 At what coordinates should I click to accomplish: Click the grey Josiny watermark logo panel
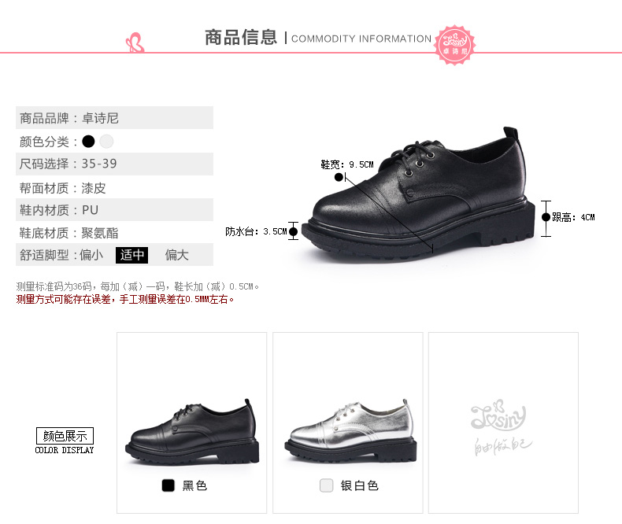(x=503, y=423)
